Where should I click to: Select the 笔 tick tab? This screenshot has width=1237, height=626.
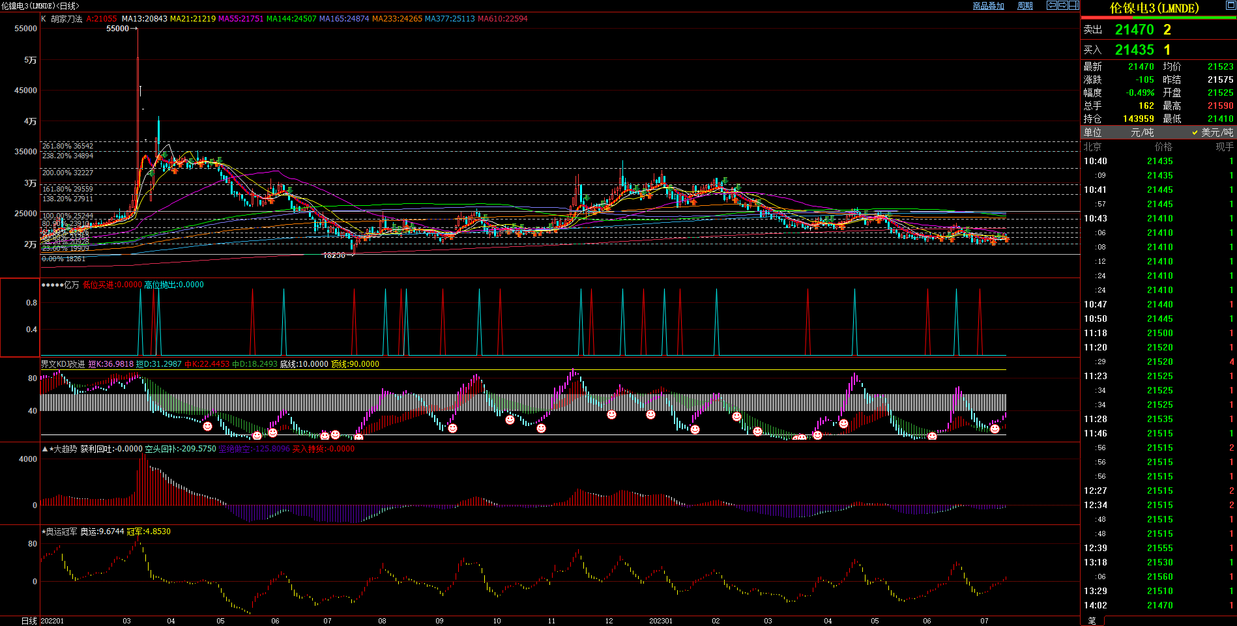(1092, 621)
